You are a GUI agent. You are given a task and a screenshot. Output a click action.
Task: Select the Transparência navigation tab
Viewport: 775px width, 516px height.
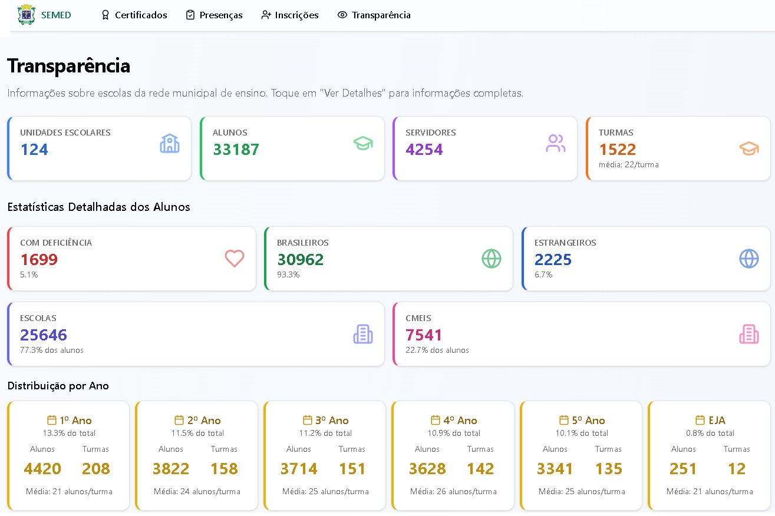374,15
